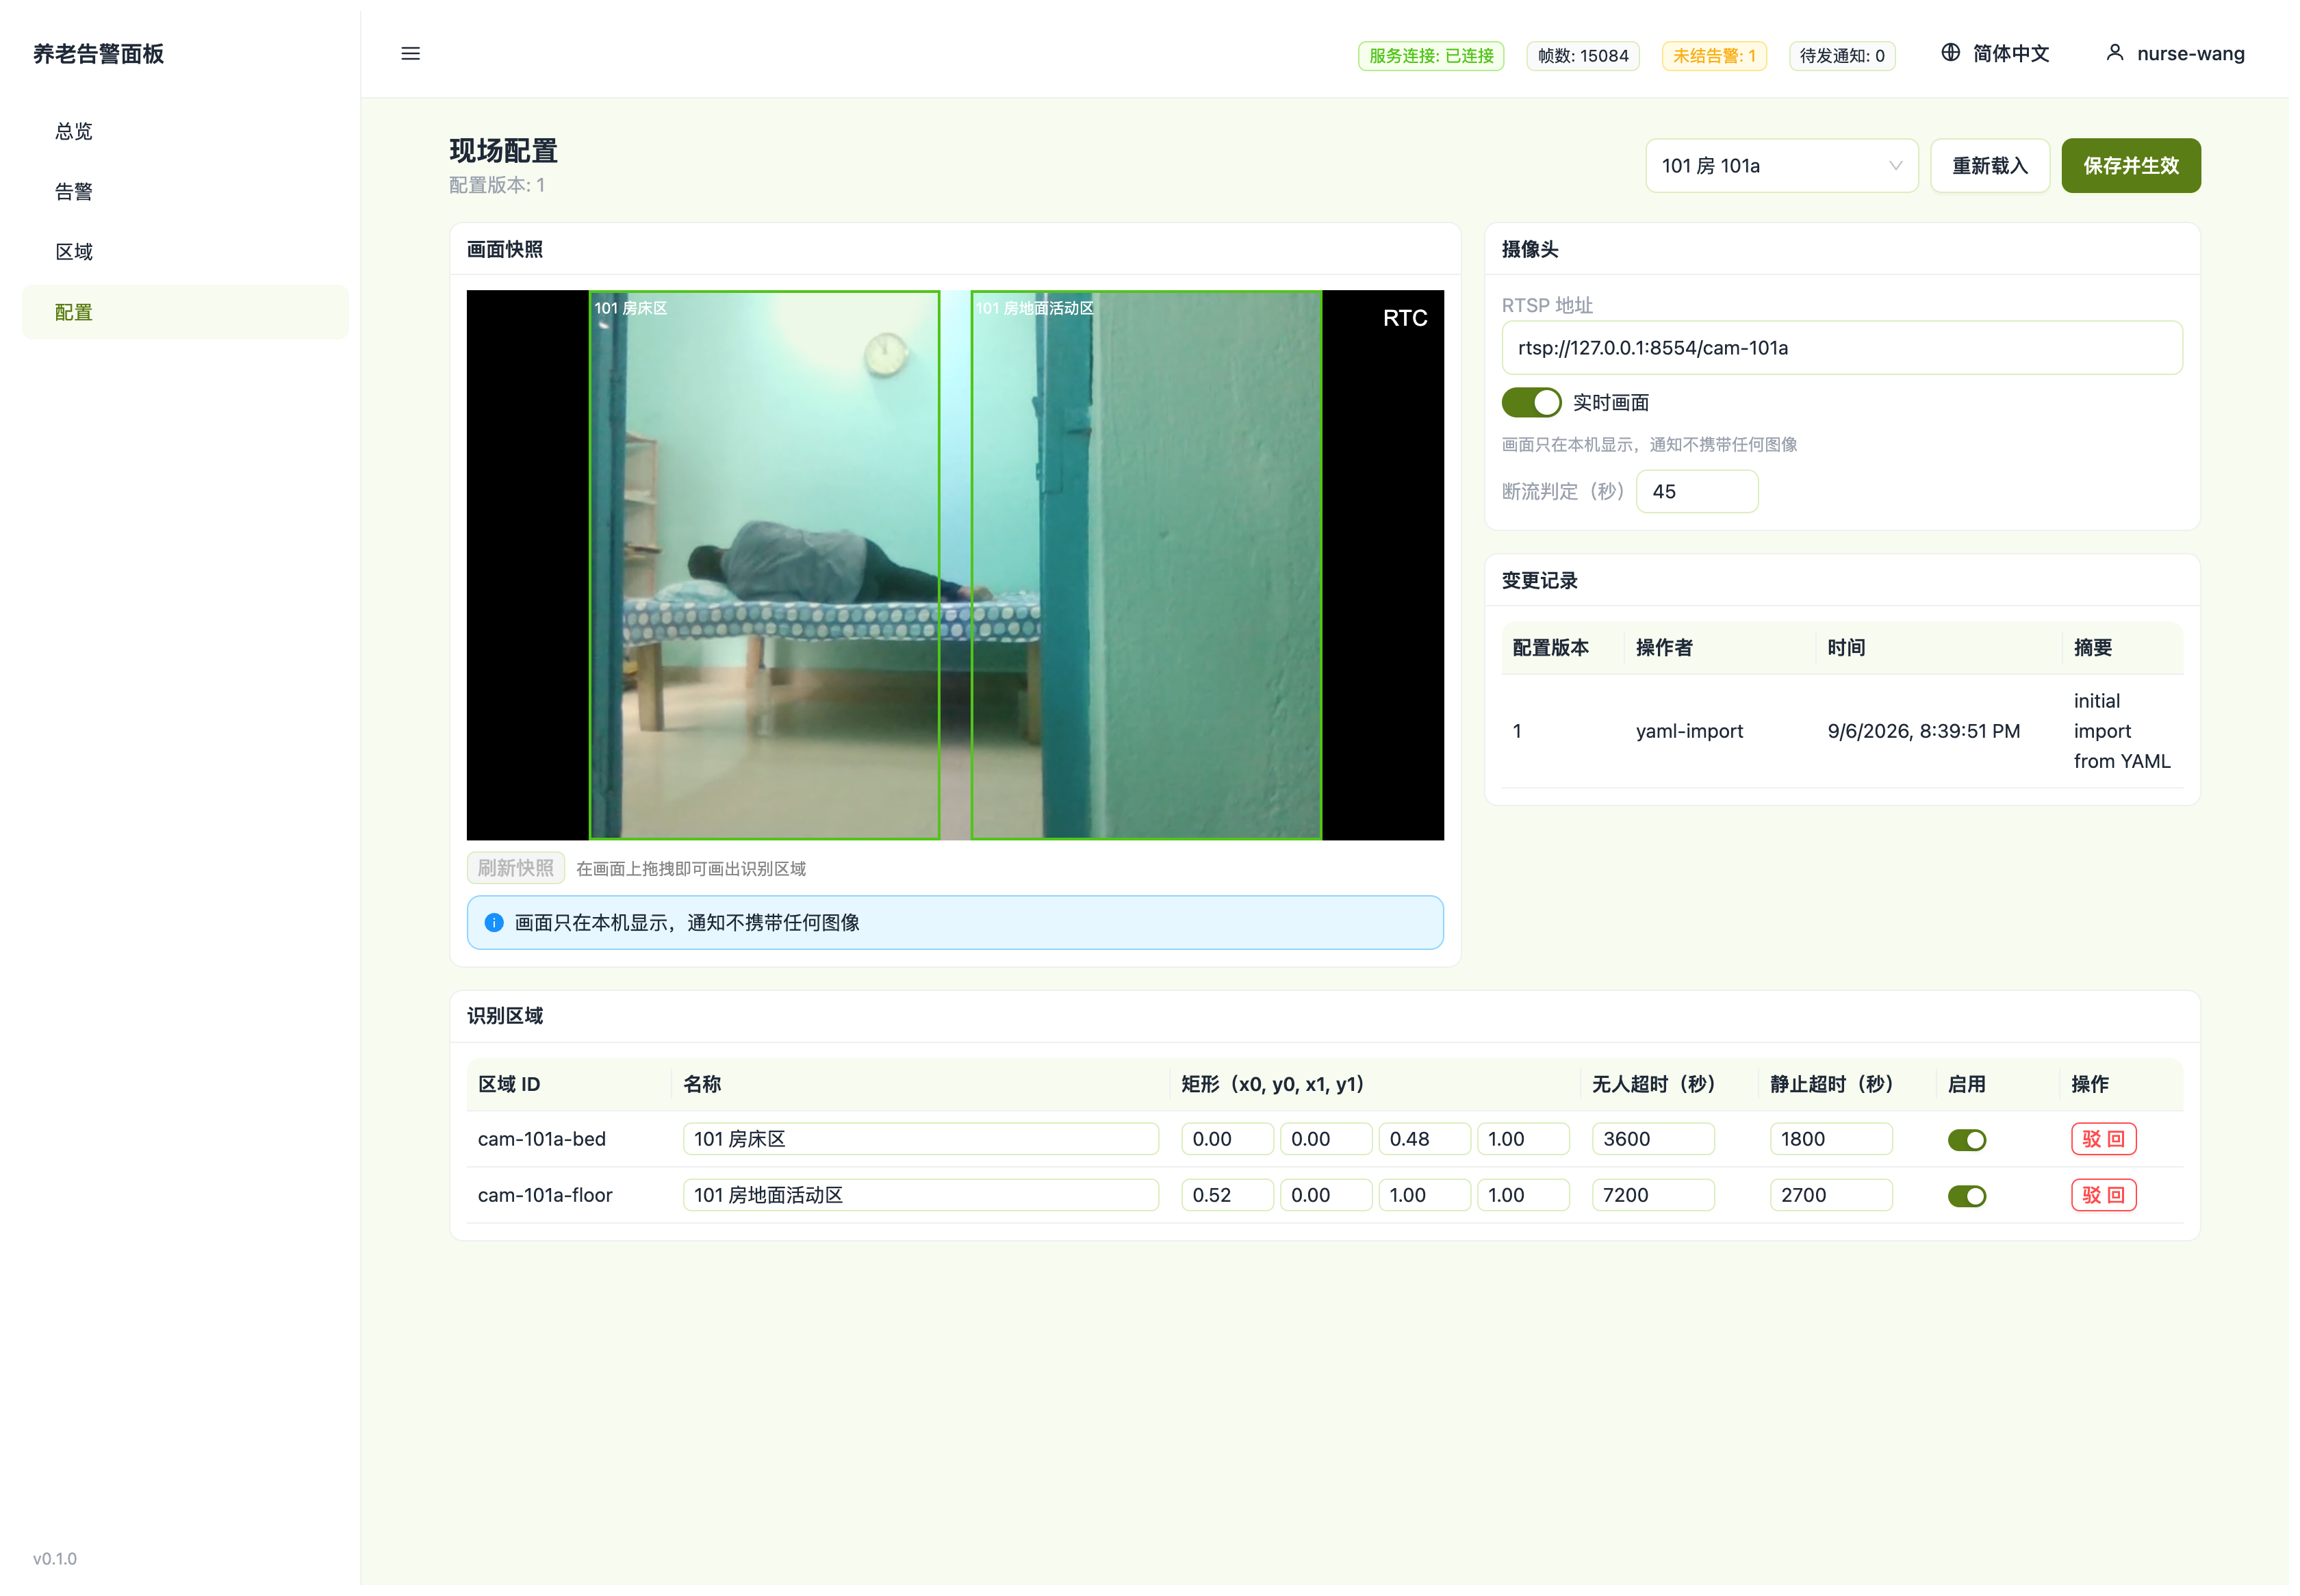Disable the cam-101a-floor zone switch
Image resolution: width=2300 pixels, height=1596 pixels.
click(1966, 1196)
